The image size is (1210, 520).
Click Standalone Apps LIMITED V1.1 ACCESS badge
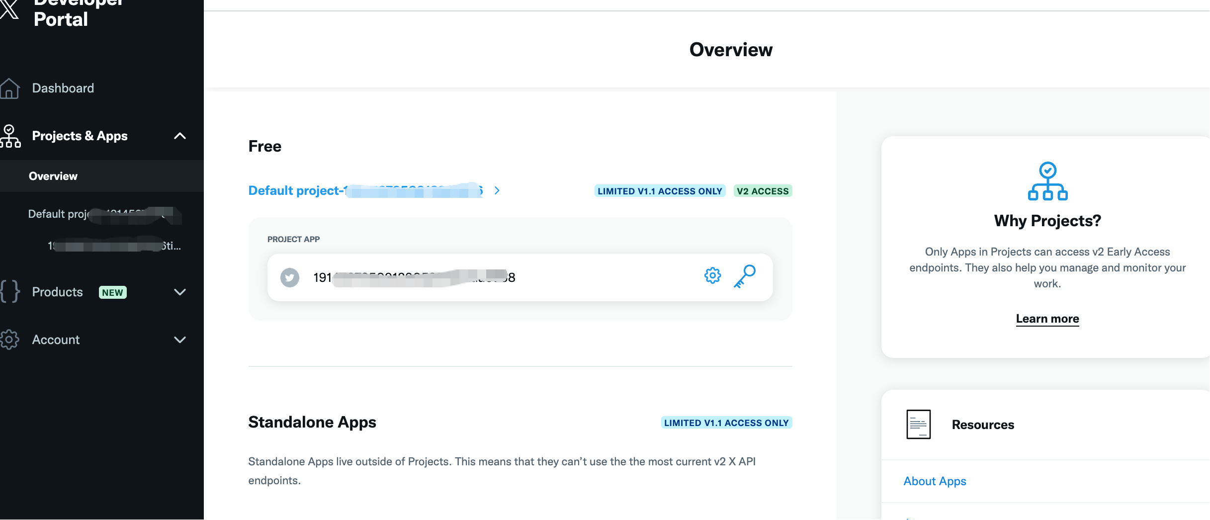pos(726,423)
